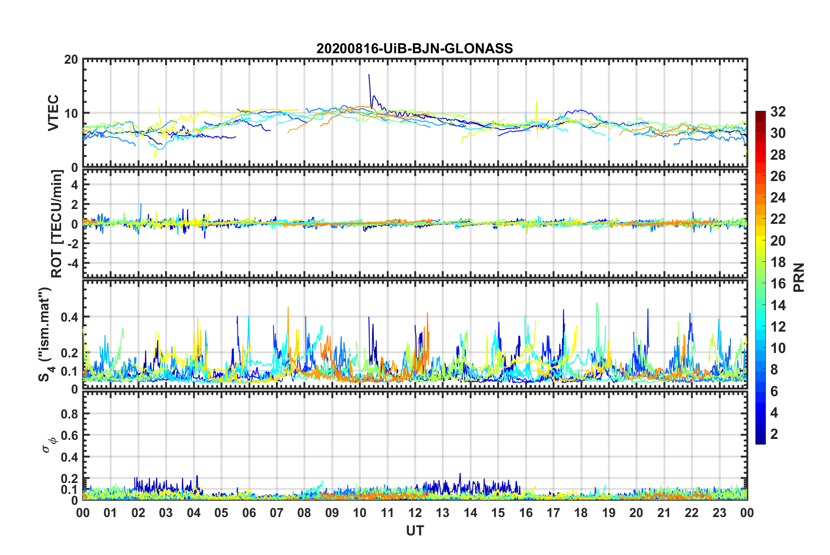Click the S4 ("ism.mat") axis label
This screenshot has width=830, height=555.
[x=45, y=334]
